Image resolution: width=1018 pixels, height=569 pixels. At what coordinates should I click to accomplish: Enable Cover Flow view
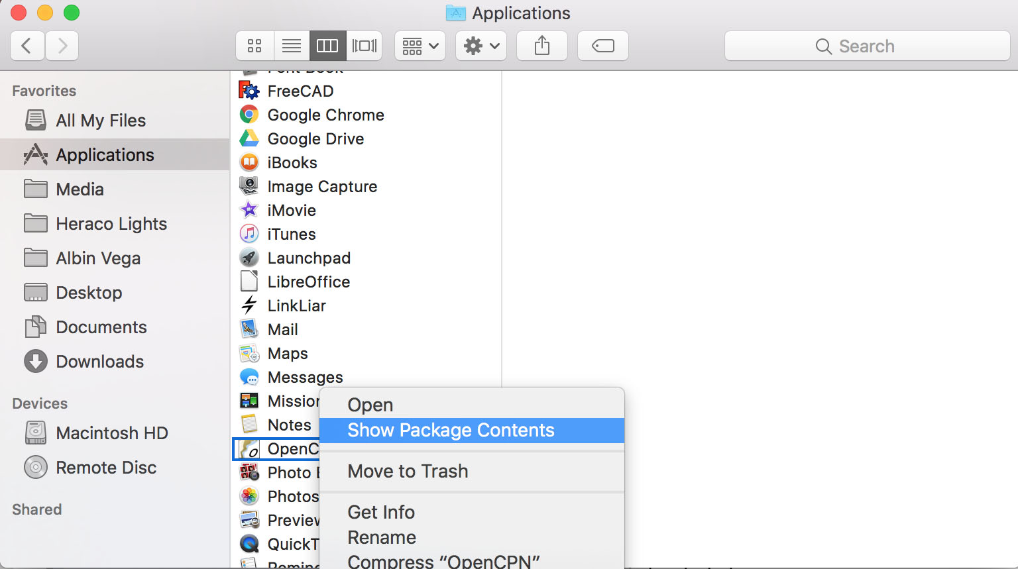point(364,46)
